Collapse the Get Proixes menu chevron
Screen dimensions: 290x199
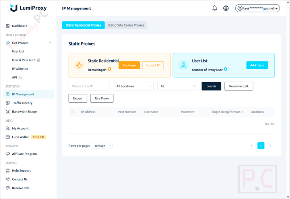(50, 43)
